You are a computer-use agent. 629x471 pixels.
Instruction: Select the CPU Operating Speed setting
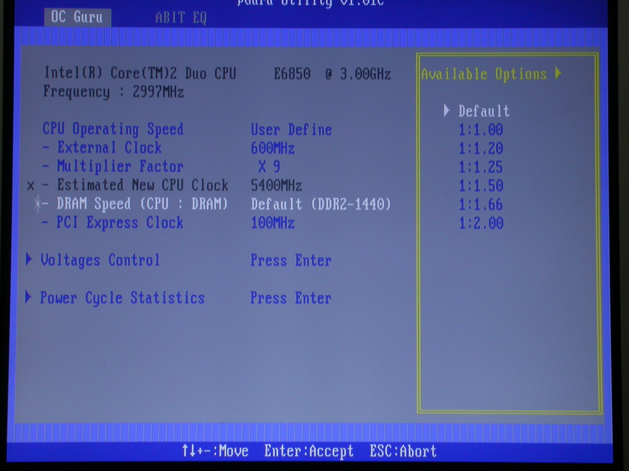point(113,130)
